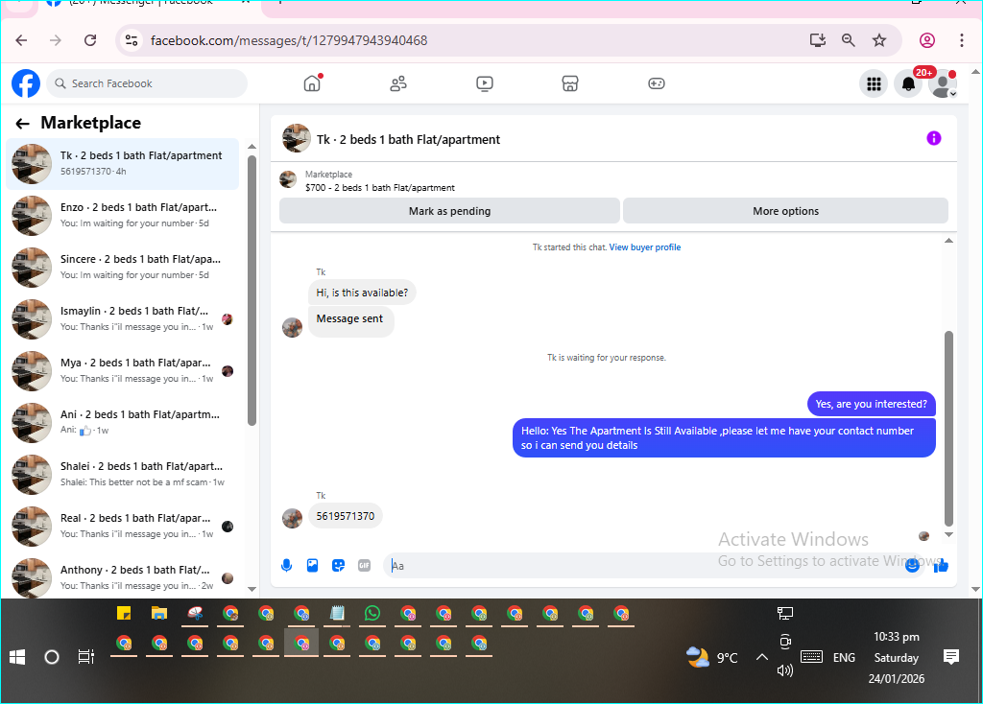Open the account profile avatar menu
This screenshot has width=983, height=704.
(x=943, y=83)
